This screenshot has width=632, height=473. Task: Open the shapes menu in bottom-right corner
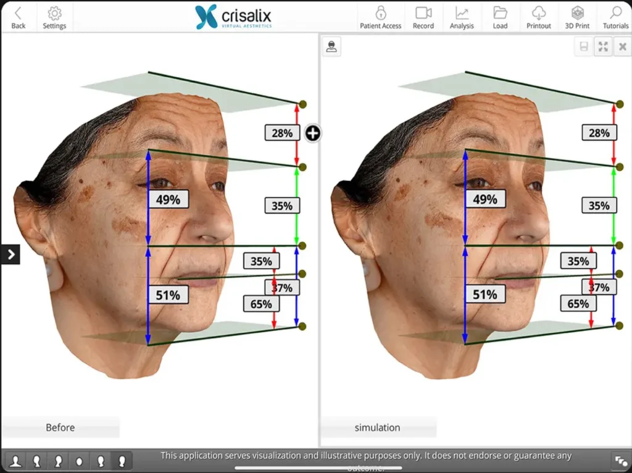[x=619, y=461]
